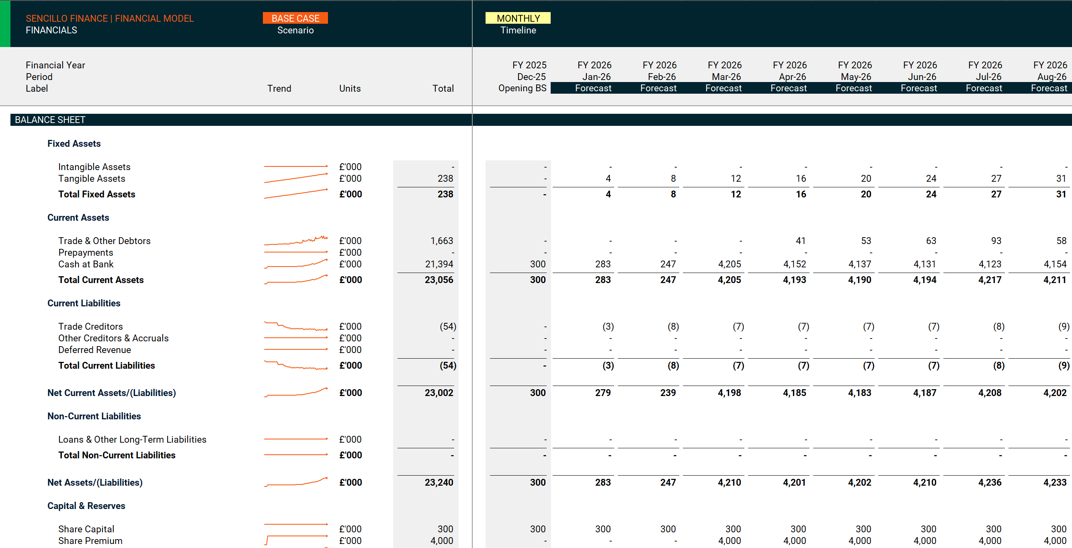
Task: Click the Total Fixed Assets sparkline
Action: [x=295, y=194]
